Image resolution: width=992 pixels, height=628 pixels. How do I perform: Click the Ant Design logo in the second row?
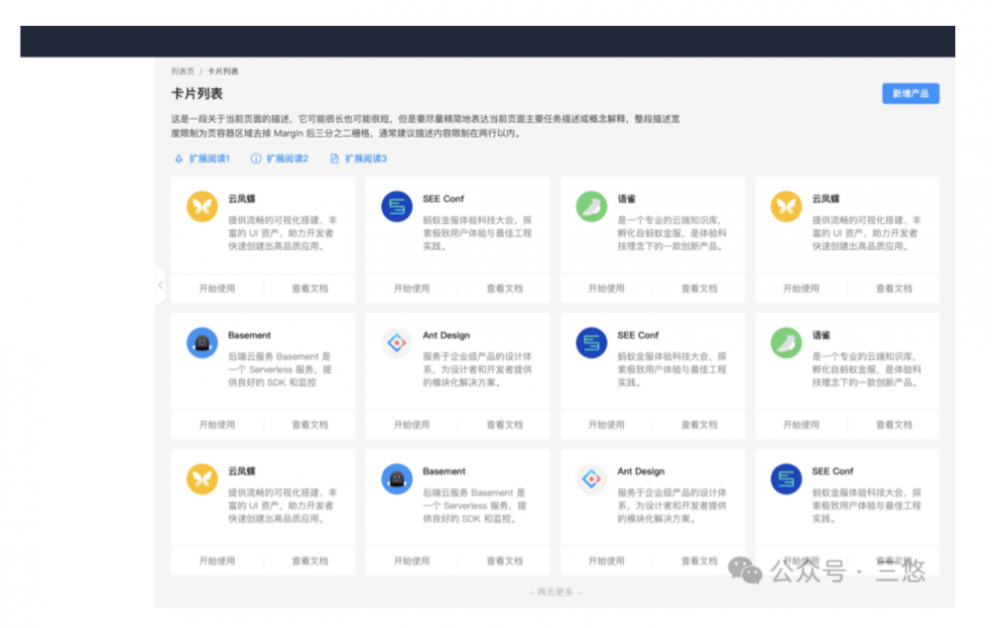397,343
